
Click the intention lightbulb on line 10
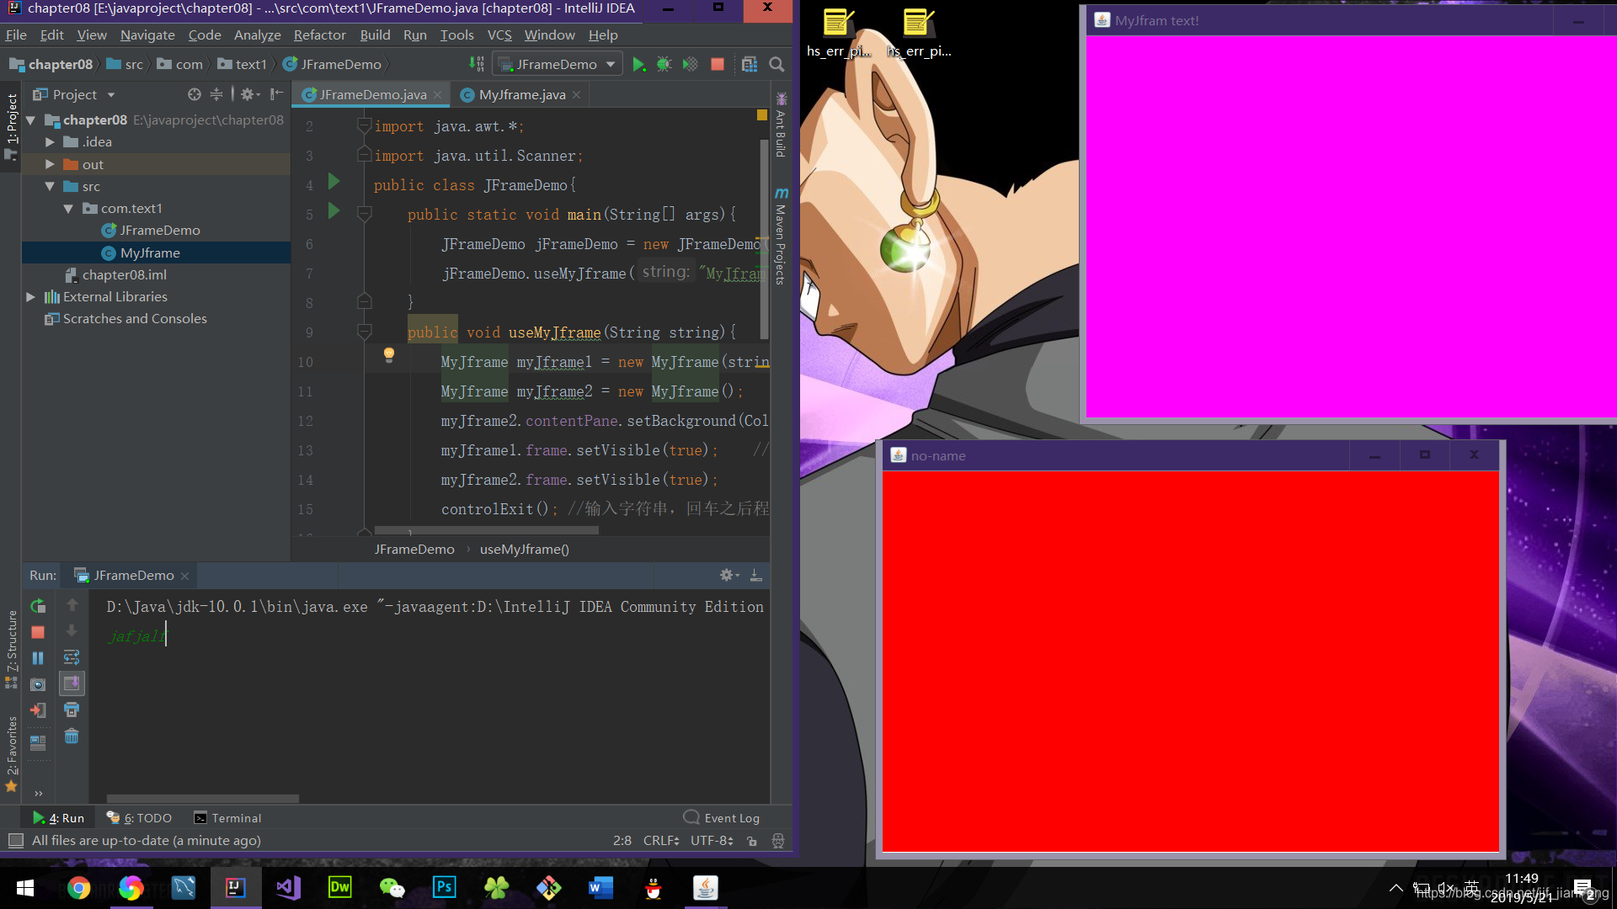click(x=389, y=355)
